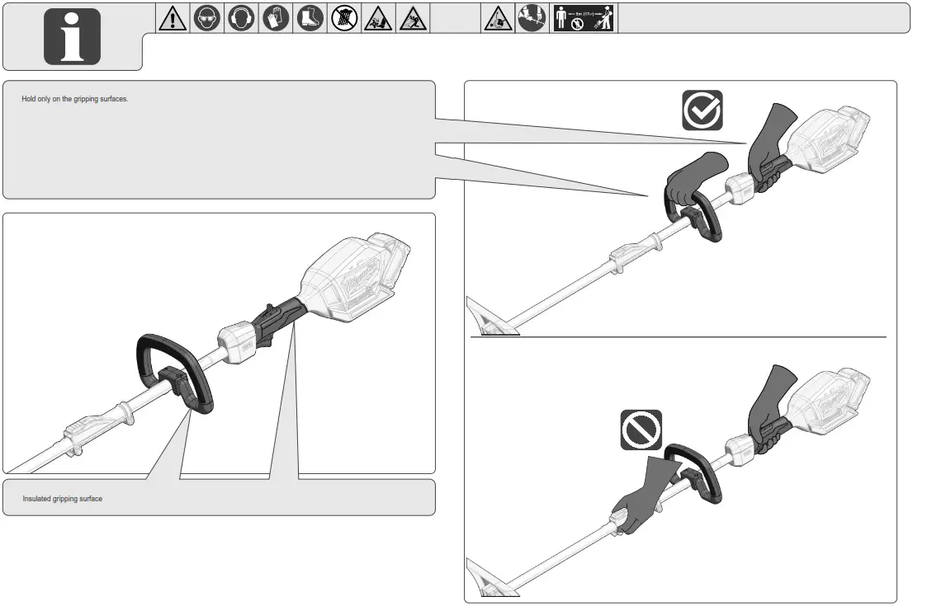946x606 pixels.
Task: Click the 'Insulated gripping surface' caption
Action: [x=63, y=499]
